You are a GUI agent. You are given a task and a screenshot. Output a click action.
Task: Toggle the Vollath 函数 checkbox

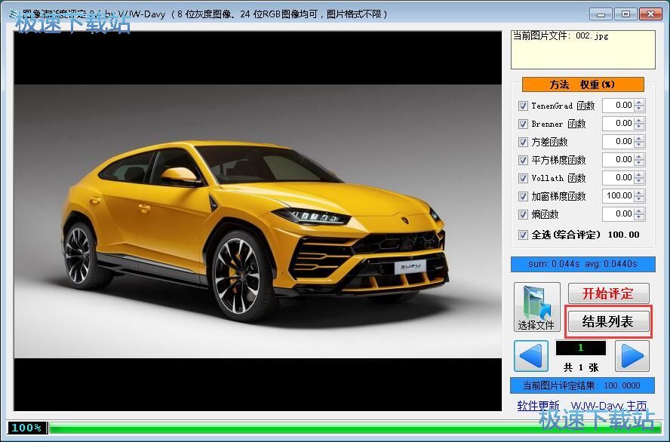[523, 178]
